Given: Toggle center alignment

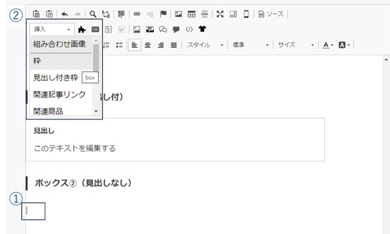Looking at the screenshot, I should 148,45.
